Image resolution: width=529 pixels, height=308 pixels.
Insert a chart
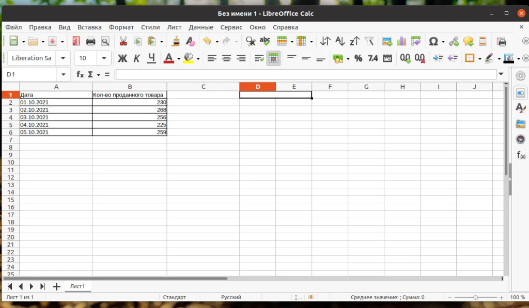401,41
